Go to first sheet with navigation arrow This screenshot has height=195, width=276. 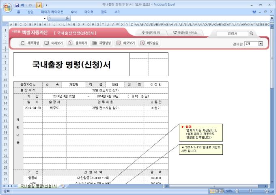coord(4,186)
